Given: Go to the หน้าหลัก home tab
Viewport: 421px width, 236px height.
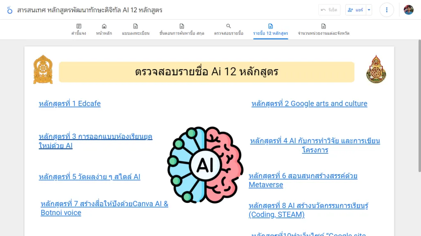Looking at the screenshot, I should 104,29.
